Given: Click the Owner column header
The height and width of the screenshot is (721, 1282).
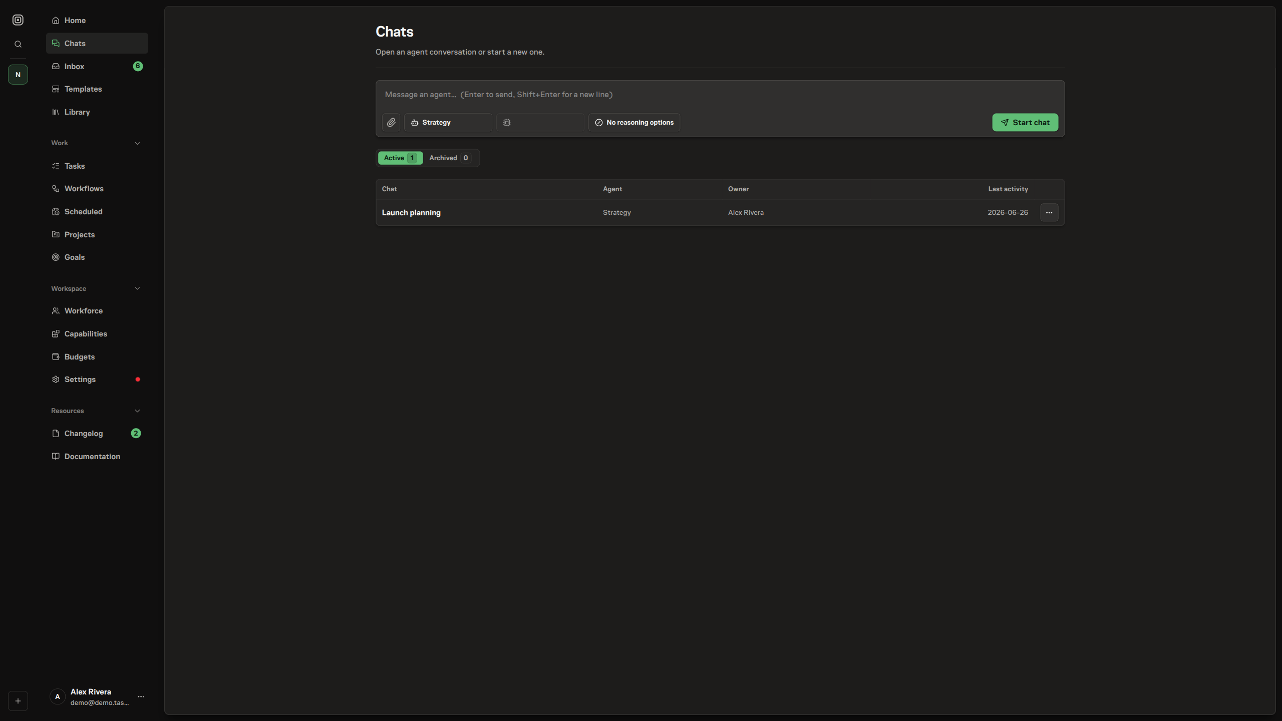Looking at the screenshot, I should coord(738,189).
